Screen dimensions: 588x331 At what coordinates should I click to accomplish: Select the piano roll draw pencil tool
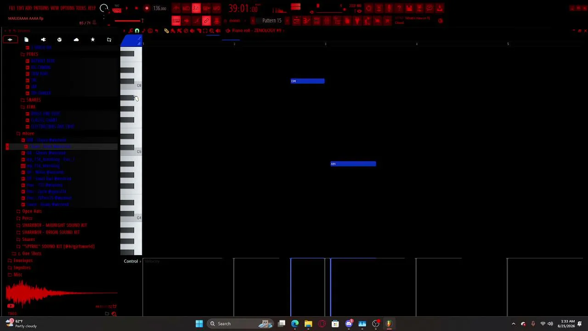tap(166, 31)
